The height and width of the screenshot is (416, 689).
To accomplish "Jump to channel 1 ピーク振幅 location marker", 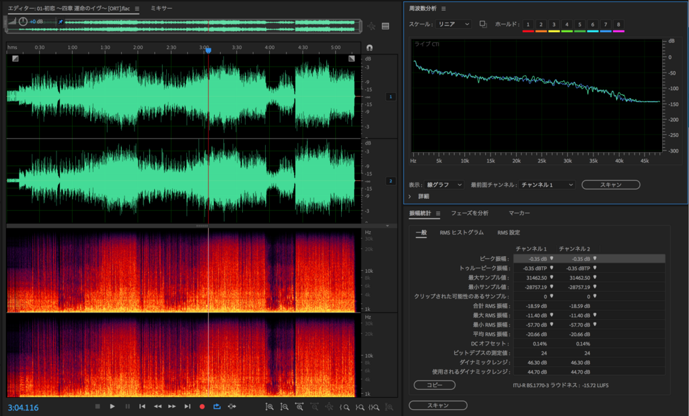I will pos(552,259).
